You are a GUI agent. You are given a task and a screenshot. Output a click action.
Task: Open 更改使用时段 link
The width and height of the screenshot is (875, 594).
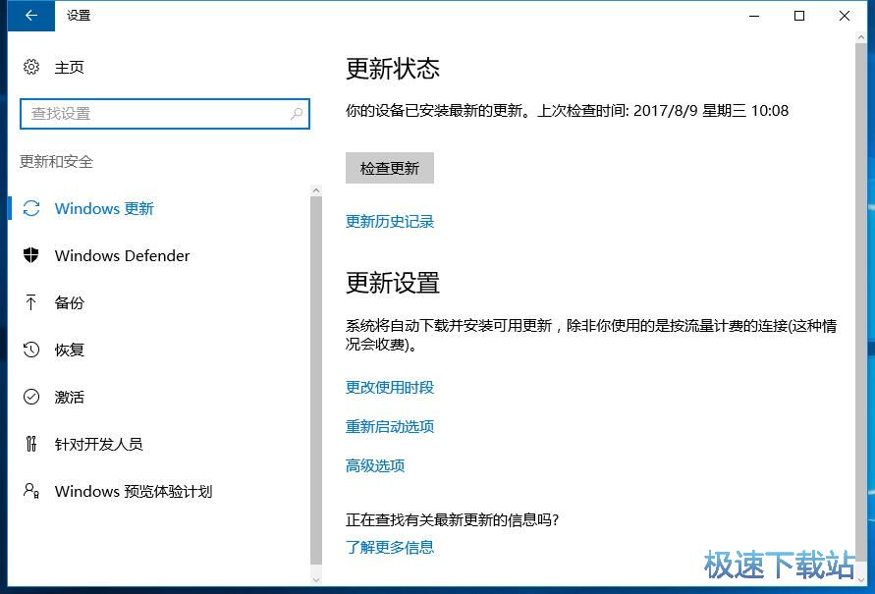click(x=390, y=387)
